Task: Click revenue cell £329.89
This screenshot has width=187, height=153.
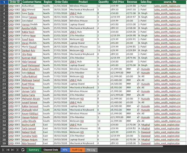Action: point(132,50)
